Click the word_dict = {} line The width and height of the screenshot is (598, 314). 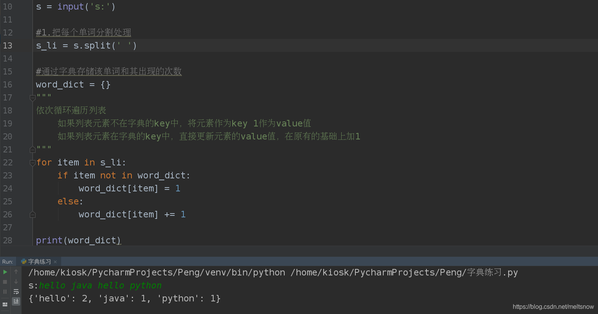[x=73, y=84]
